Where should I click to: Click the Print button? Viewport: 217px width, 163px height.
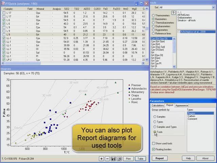pyautogui.click(x=128, y=159)
